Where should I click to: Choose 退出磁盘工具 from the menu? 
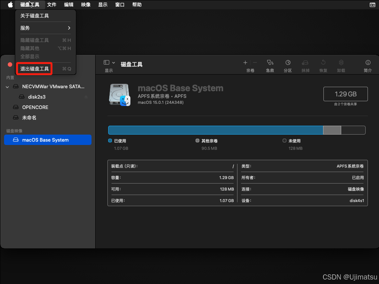(46, 69)
